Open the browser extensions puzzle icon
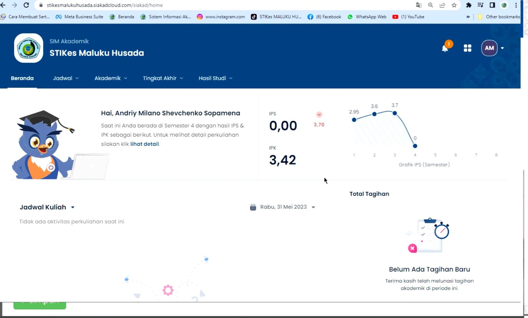 pyautogui.click(x=469, y=5)
